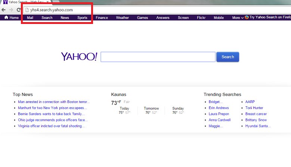Click the Firefox icon in the navbar
Image resolution: width=291 pixels, height=167 pixels.
click(247, 17)
